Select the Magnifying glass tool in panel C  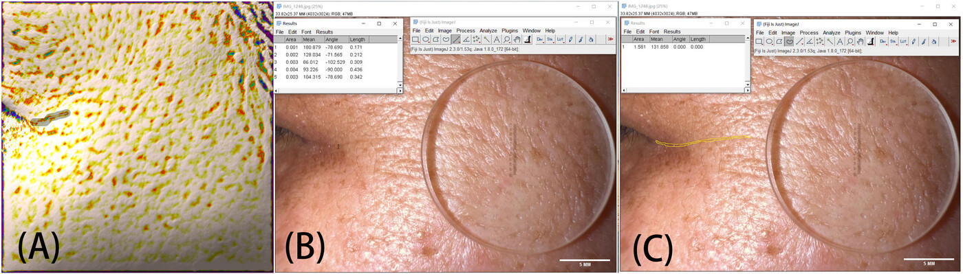[850, 41]
